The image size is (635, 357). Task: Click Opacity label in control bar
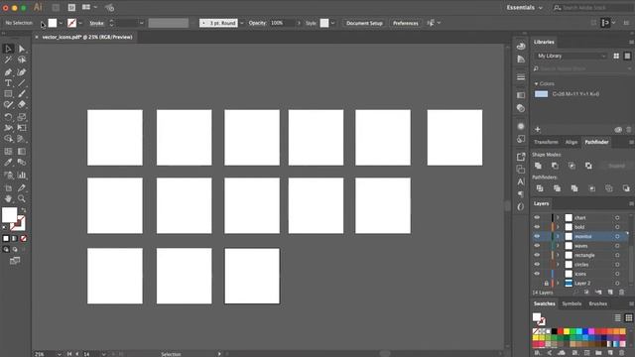click(x=258, y=23)
